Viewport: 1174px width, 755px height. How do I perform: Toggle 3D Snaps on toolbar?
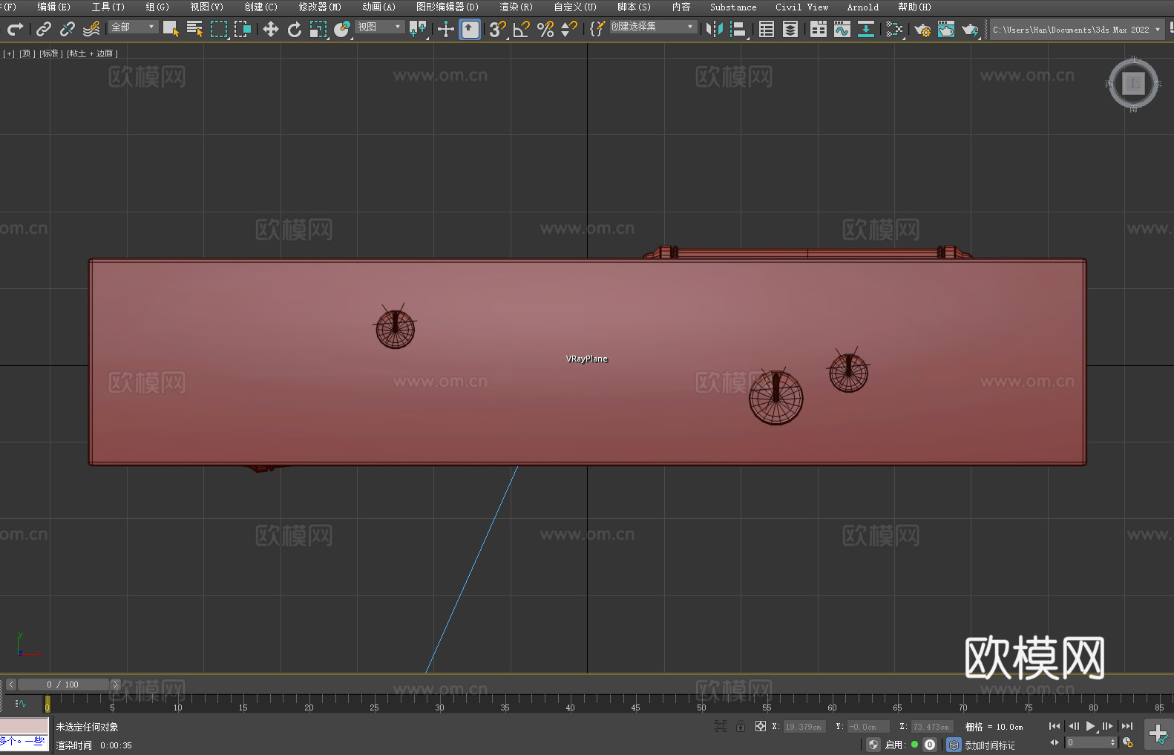click(497, 29)
